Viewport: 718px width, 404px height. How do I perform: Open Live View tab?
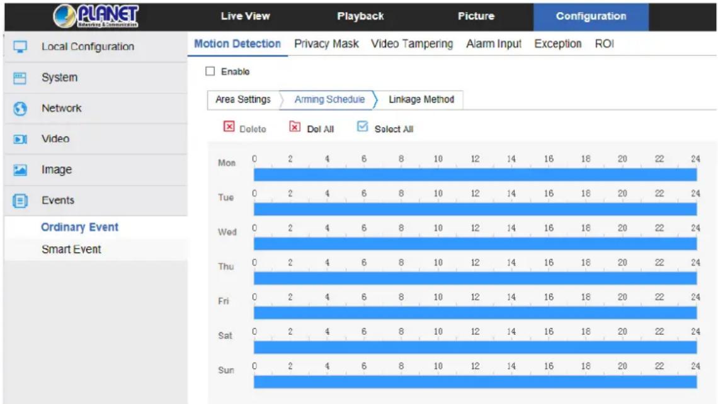click(246, 16)
